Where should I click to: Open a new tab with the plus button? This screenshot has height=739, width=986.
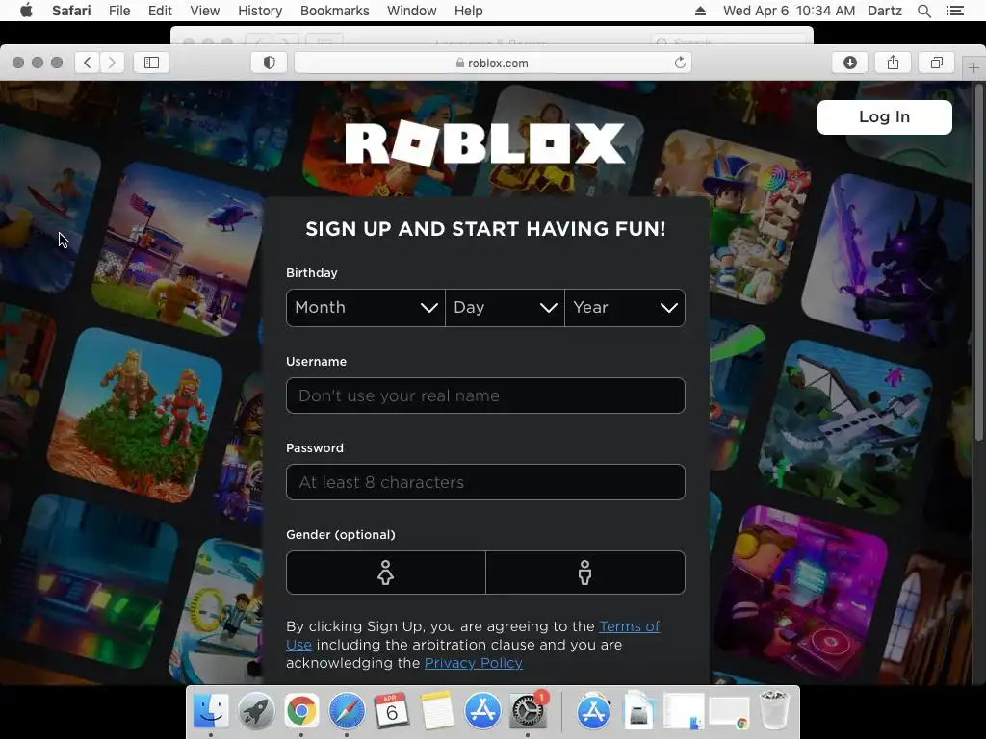coord(973,67)
